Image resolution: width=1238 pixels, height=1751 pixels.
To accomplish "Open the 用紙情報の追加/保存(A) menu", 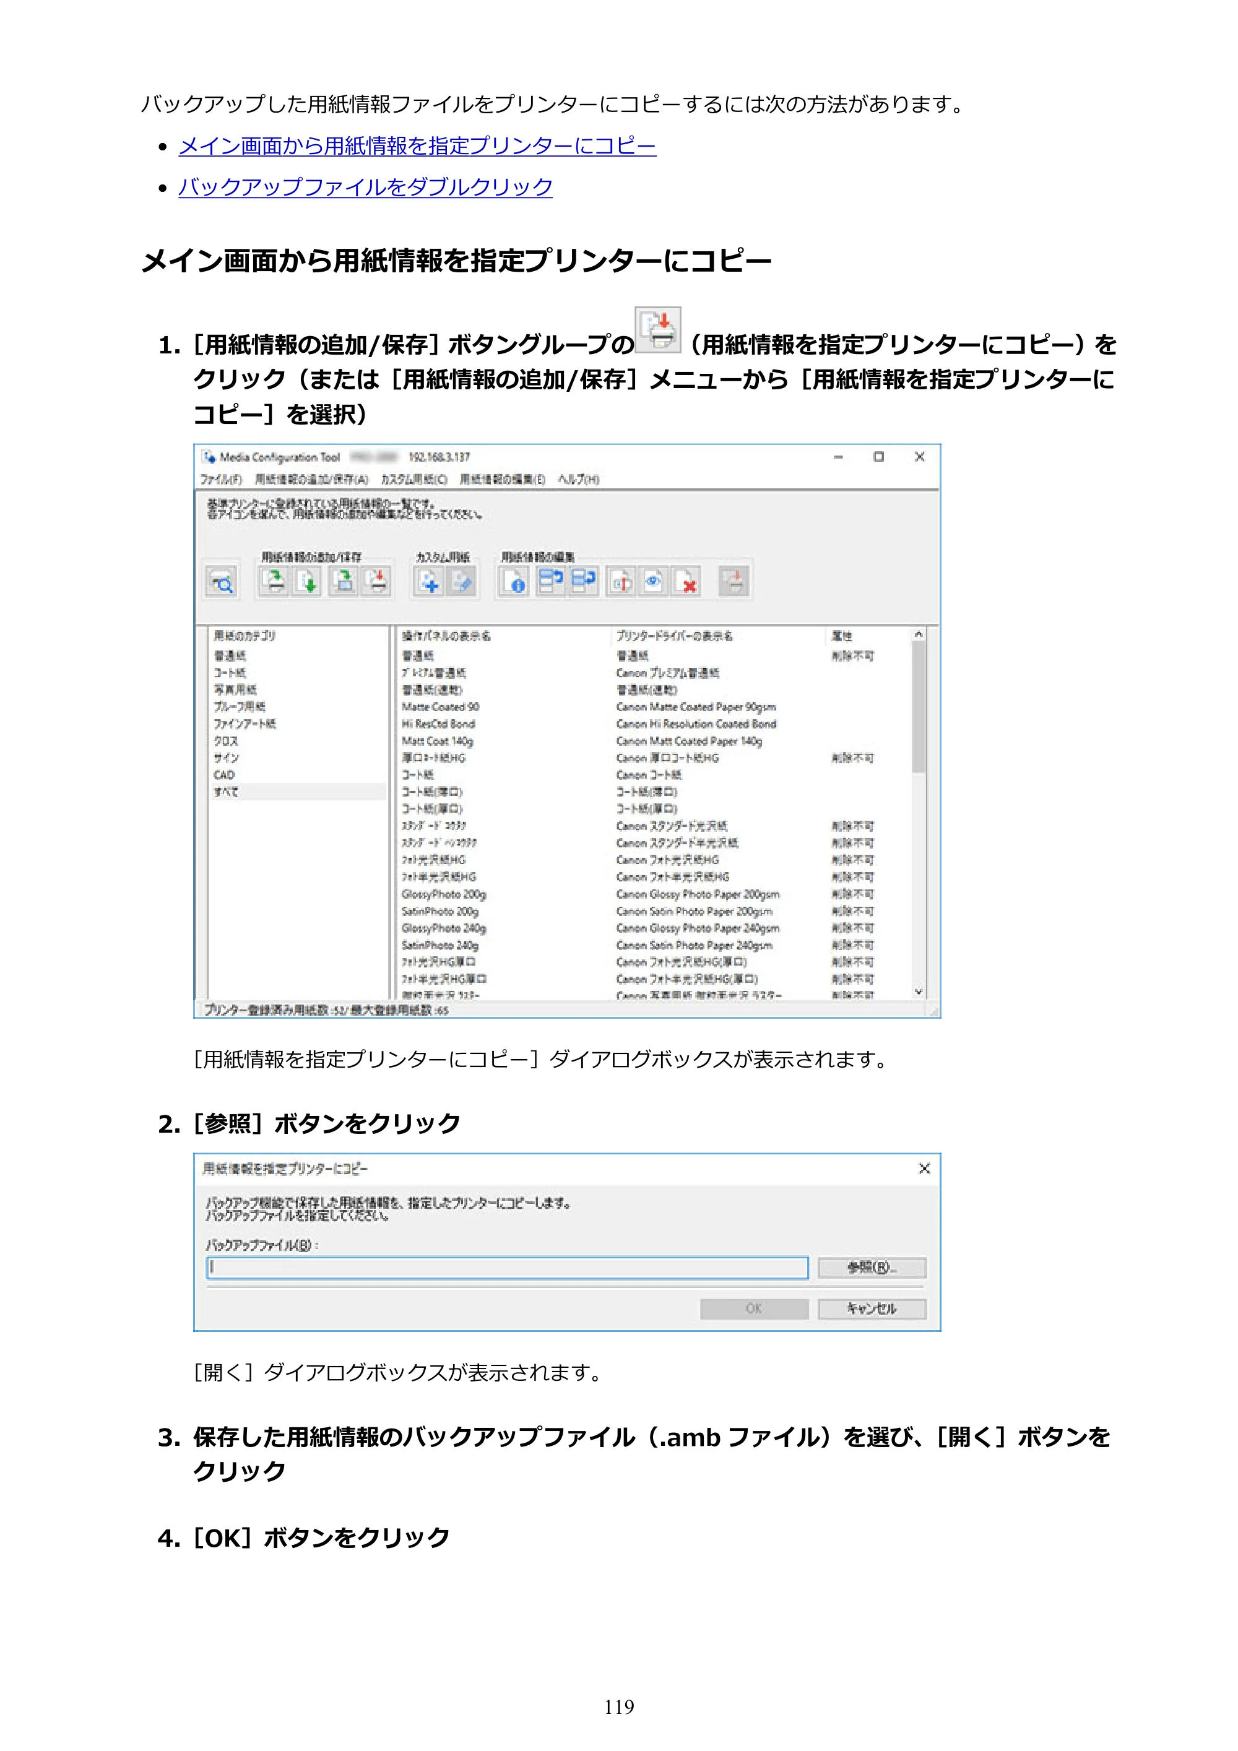I will tap(311, 480).
